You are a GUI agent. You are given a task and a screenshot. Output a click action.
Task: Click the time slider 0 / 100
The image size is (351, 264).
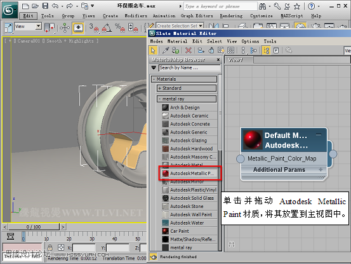34,226
